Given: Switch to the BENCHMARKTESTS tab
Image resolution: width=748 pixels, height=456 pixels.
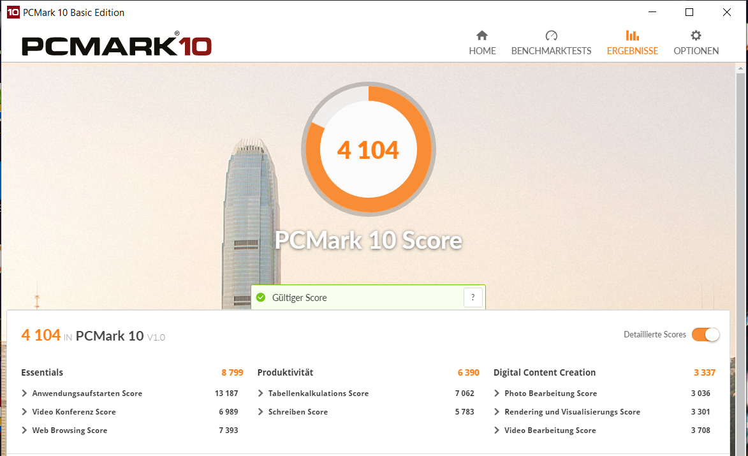Looking at the screenshot, I should point(551,50).
